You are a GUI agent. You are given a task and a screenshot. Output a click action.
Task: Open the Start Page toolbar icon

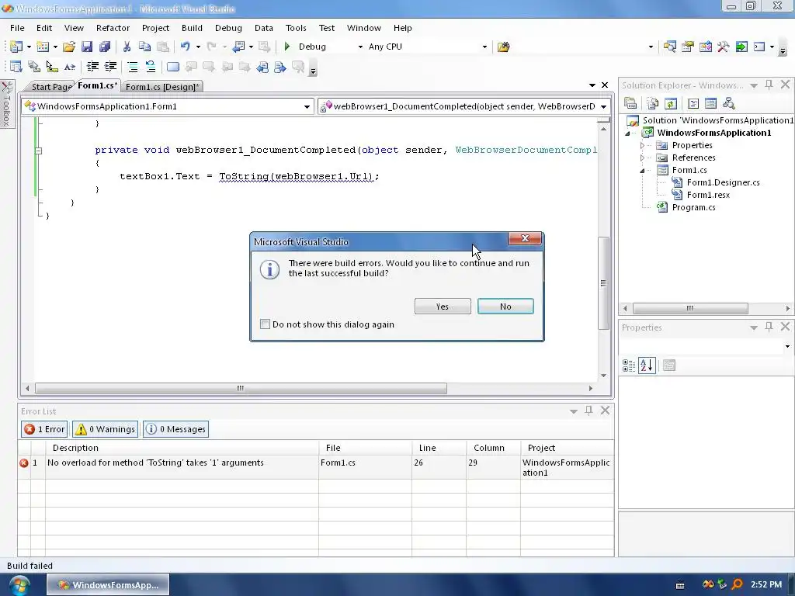tap(741, 47)
